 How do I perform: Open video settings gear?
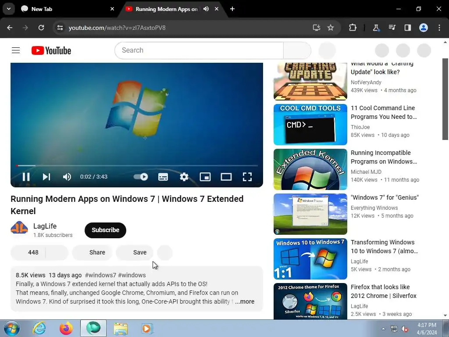(184, 177)
